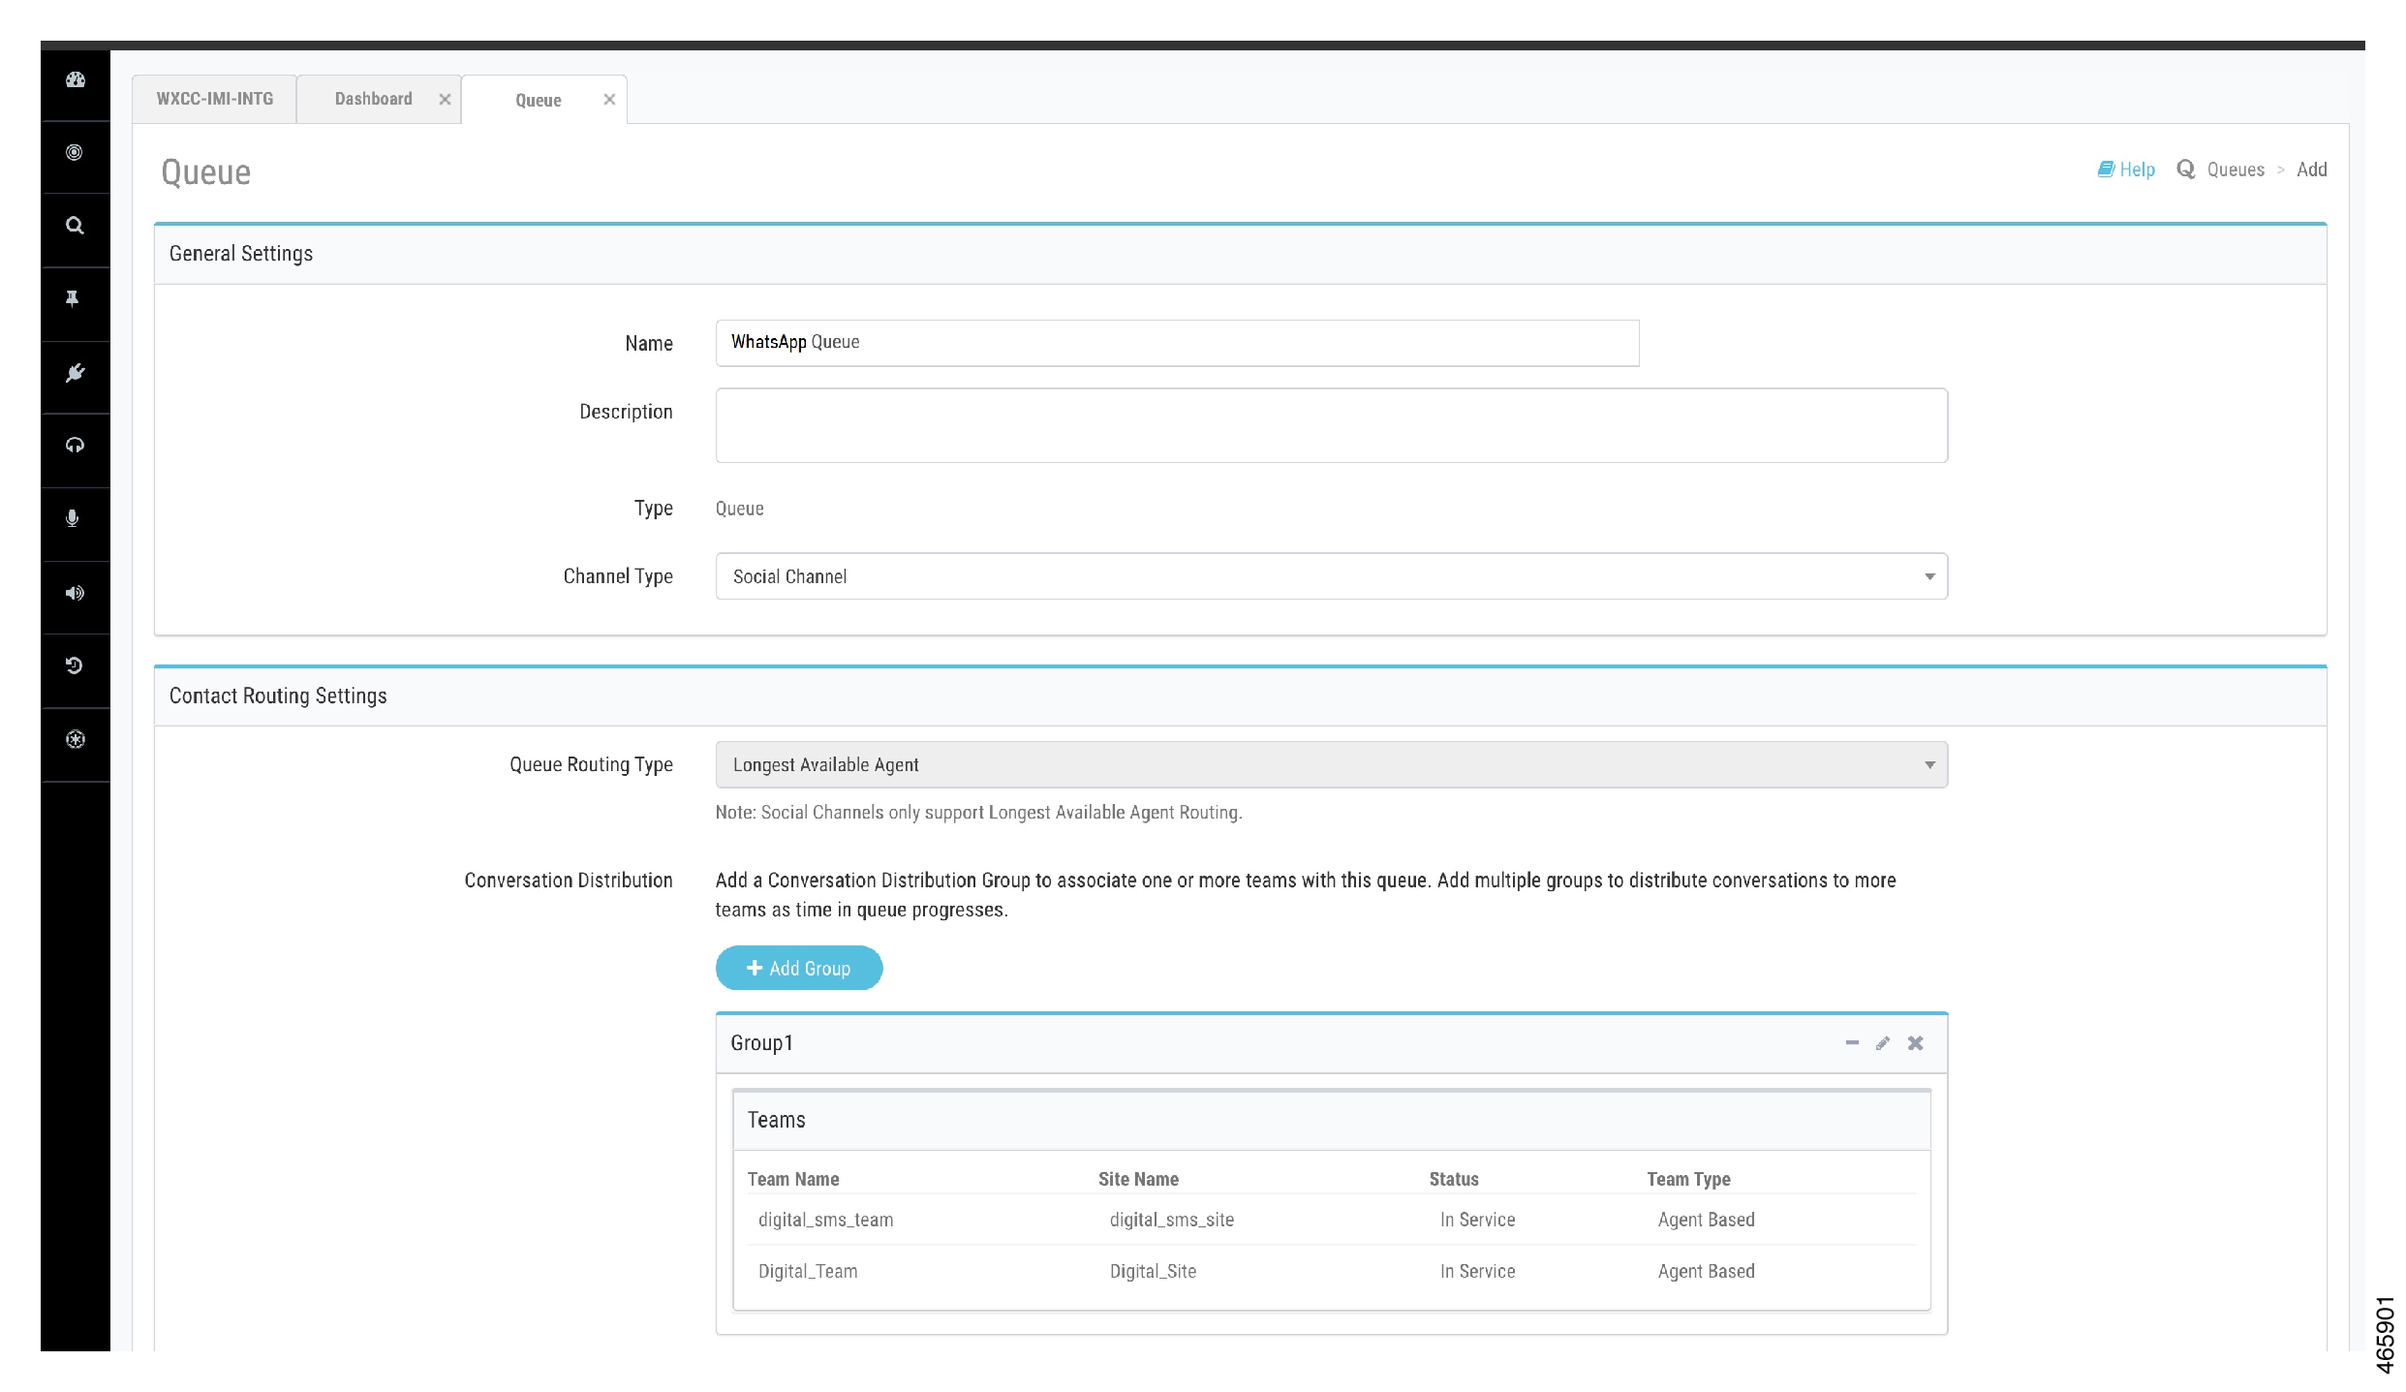
Task: Collapse Group1 with the minus icon
Action: pos(1851,1043)
